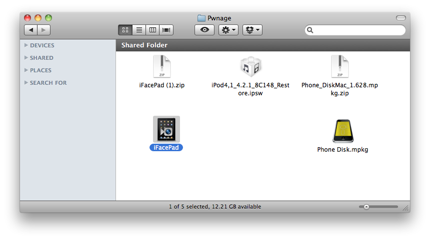The height and width of the screenshot is (240, 430).
Task: Expand the SEARCH FOR sidebar section
Action: point(26,83)
